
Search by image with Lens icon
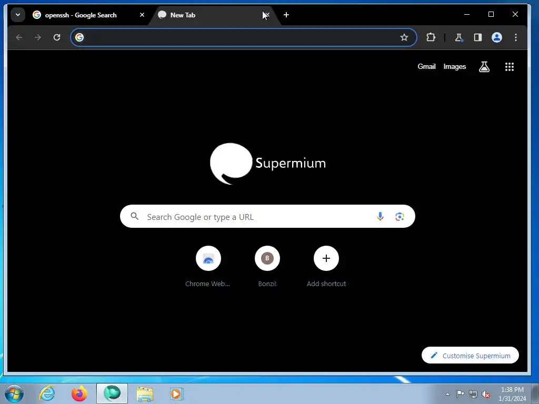pos(400,216)
